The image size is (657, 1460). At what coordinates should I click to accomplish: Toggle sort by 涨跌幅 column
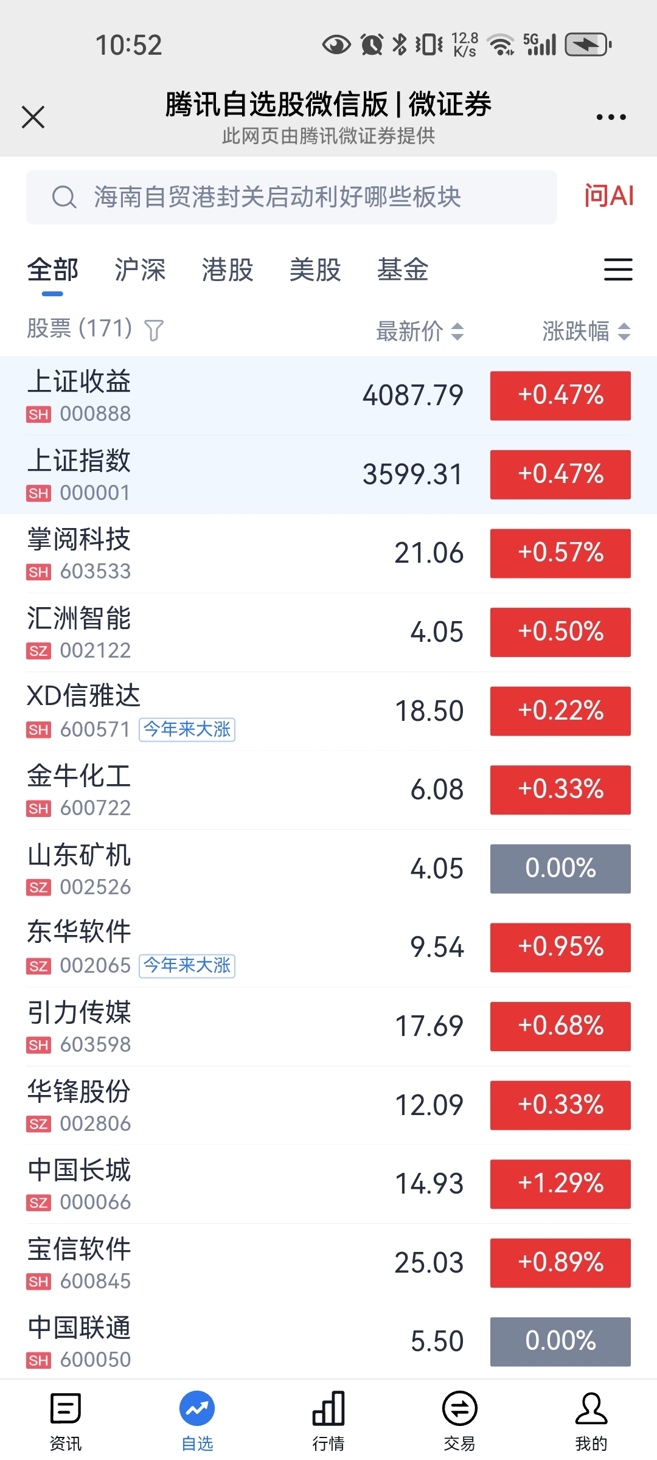coord(586,331)
